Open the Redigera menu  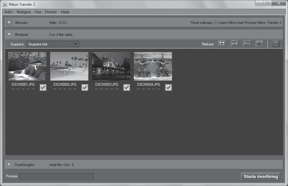24,12
